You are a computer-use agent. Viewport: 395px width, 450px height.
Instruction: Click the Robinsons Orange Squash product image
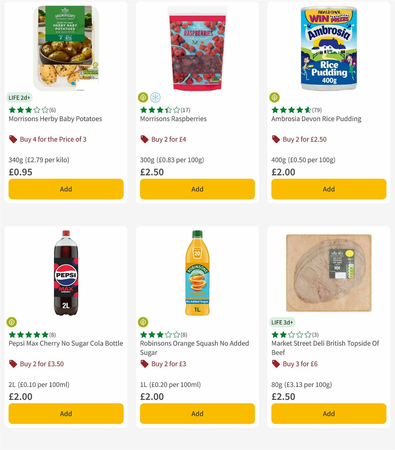point(197,273)
